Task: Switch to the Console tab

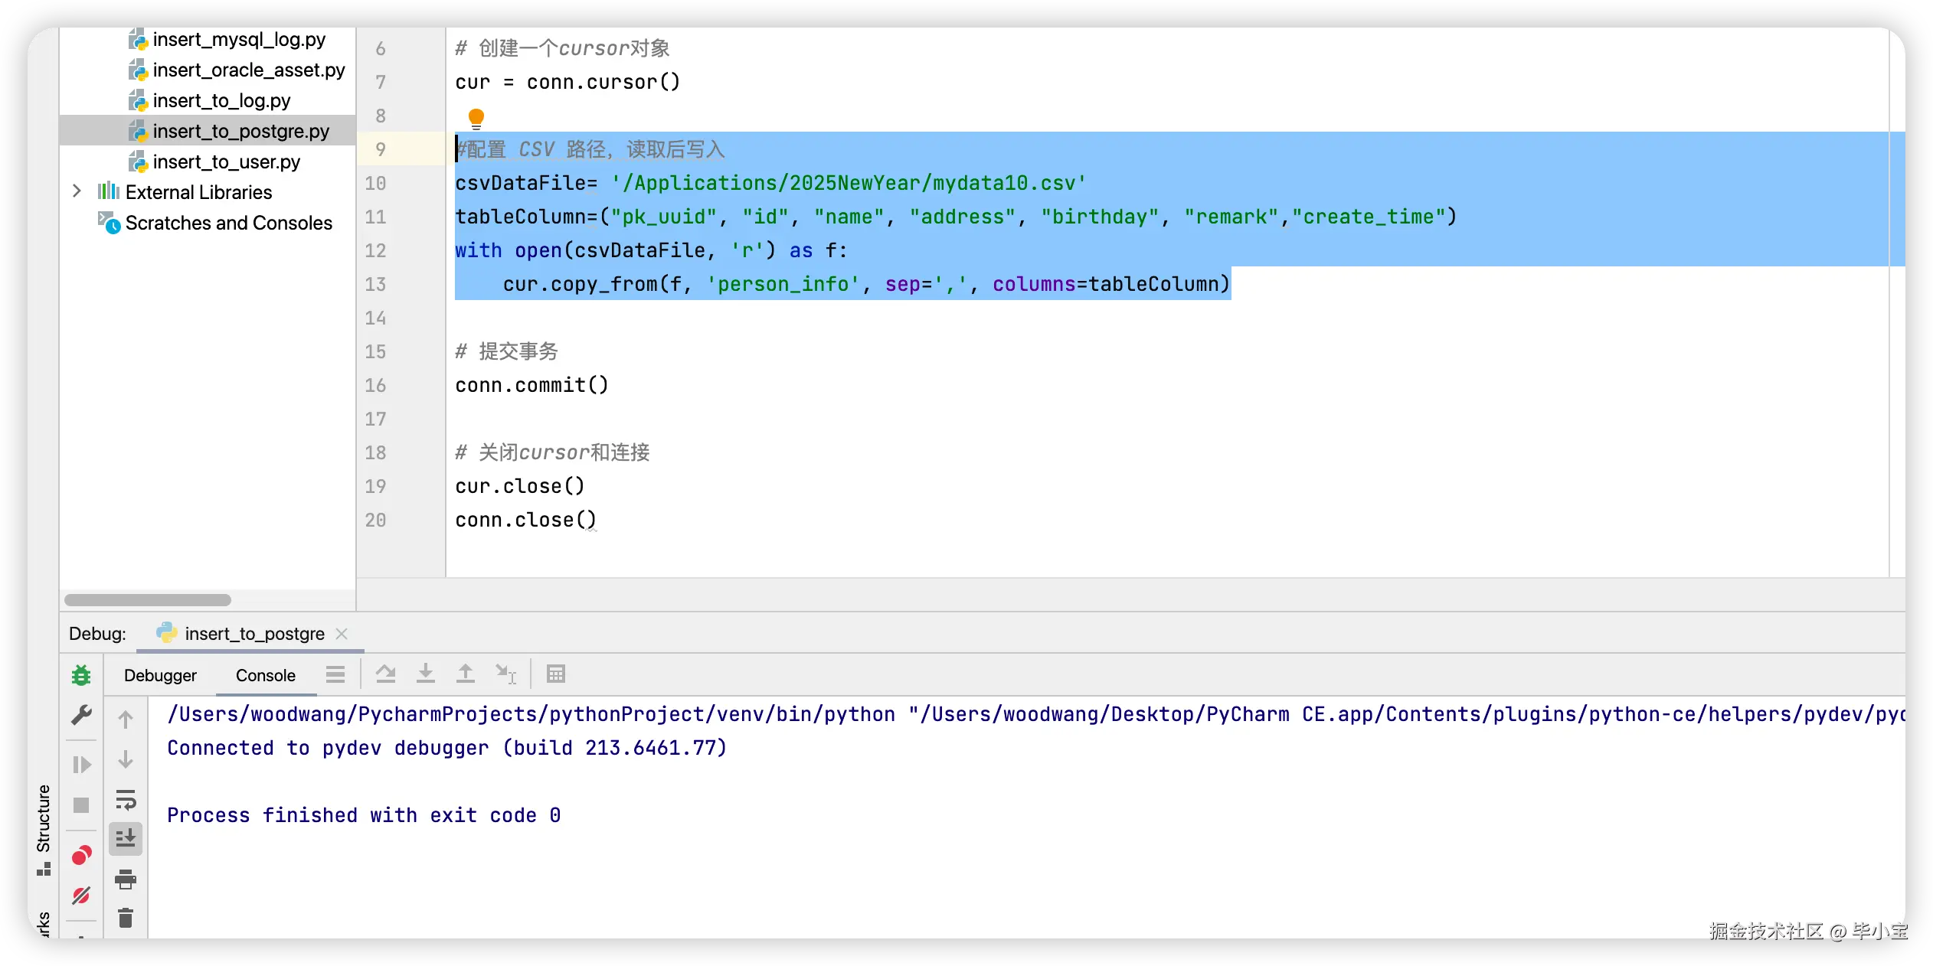Action: tap(265, 675)
